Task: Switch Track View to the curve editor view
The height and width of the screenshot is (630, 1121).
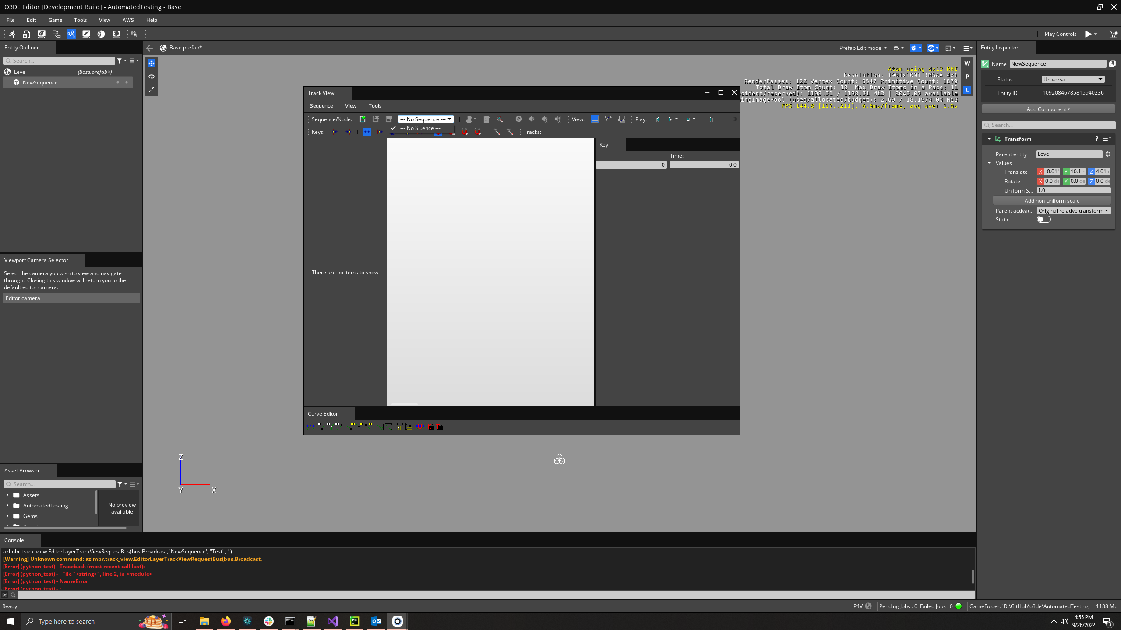Action: coord(608,119)
